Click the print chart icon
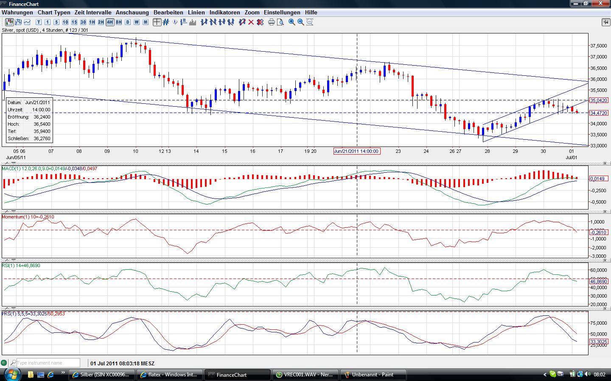The image size is (611, 381). pos(272,22)
